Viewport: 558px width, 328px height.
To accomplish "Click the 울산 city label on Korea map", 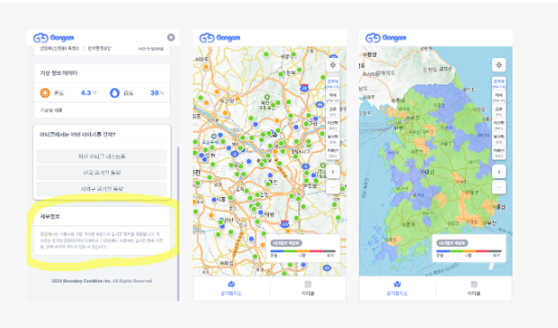I will [500, 207].
